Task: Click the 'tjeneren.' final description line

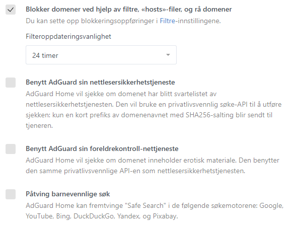Action: (39, 125)
